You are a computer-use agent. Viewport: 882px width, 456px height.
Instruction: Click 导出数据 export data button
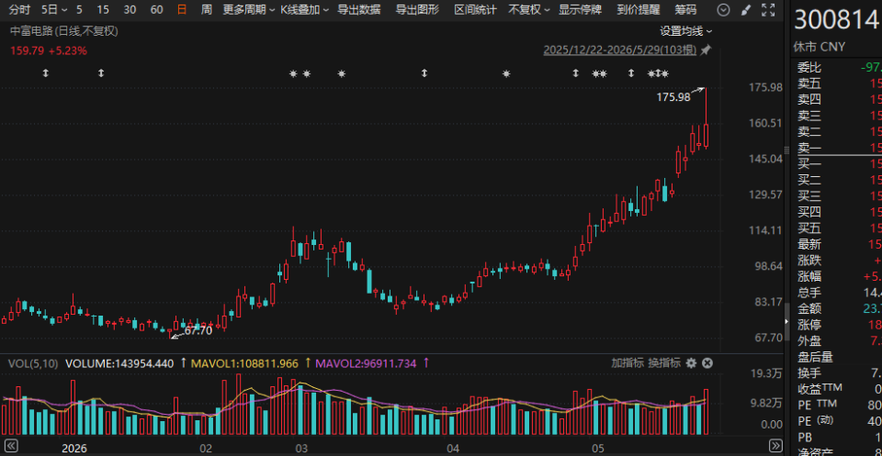[x=358, y=9]
